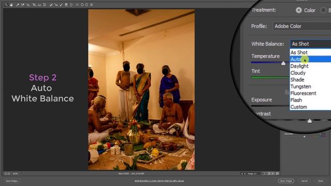Click the photo preview image
331x186 pixels.
[141, 89]
